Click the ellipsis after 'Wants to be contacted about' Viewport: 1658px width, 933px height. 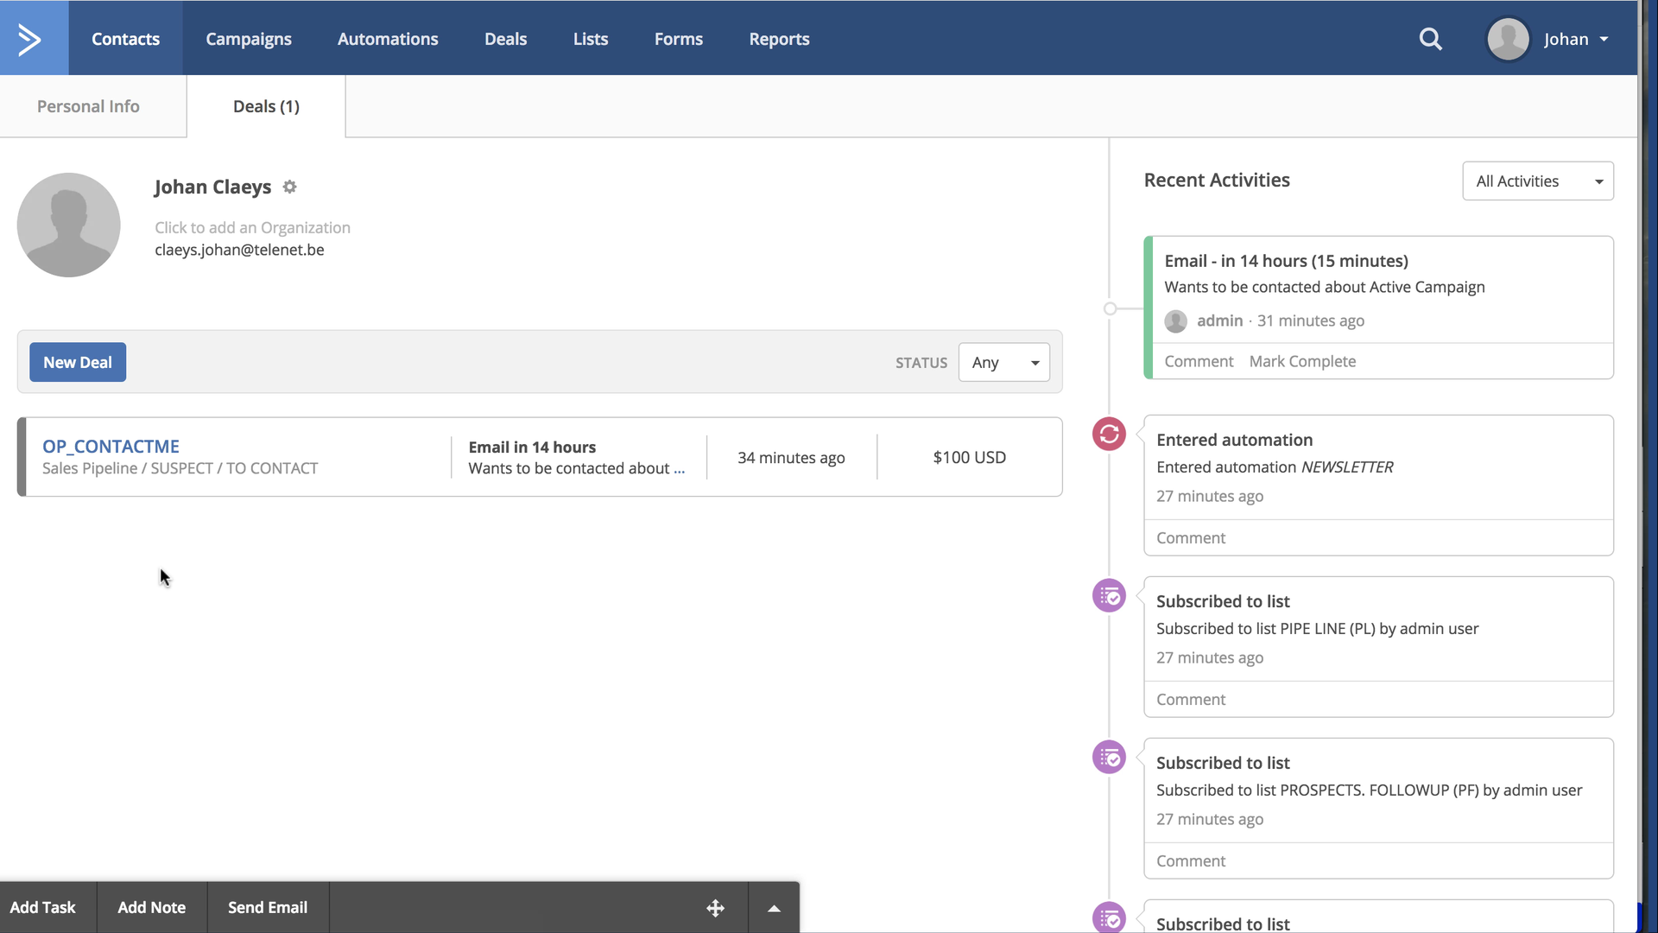point(679,469)
